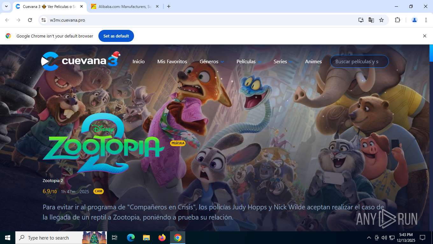
Task: Open Mis Favoritos
Action: tap(172, 61)
